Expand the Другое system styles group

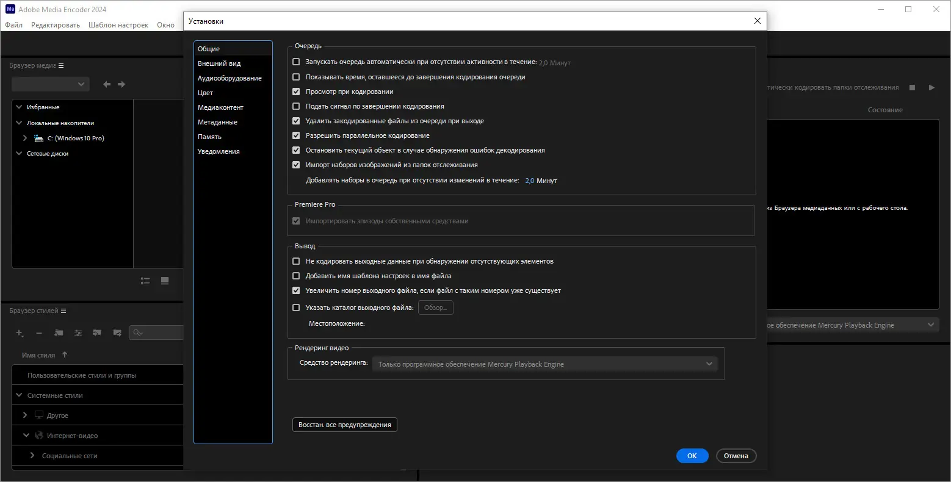24,415
